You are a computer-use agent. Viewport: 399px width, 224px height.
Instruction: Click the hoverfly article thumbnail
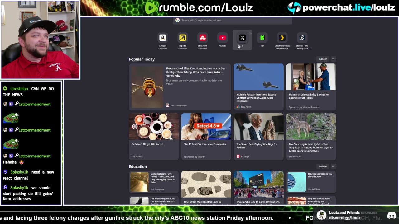click(147, 87)
